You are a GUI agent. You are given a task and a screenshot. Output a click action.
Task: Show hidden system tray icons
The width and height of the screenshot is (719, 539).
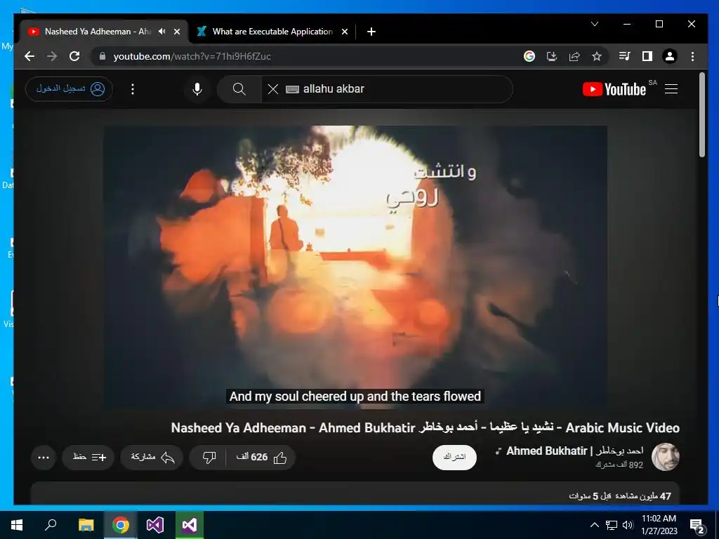tap(594, 525)
